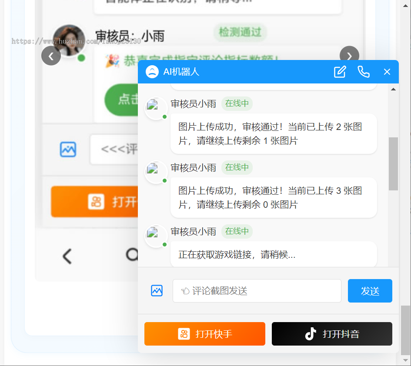Click the phone call icon in chat header
411x366 pixels.
click(364, 72)
